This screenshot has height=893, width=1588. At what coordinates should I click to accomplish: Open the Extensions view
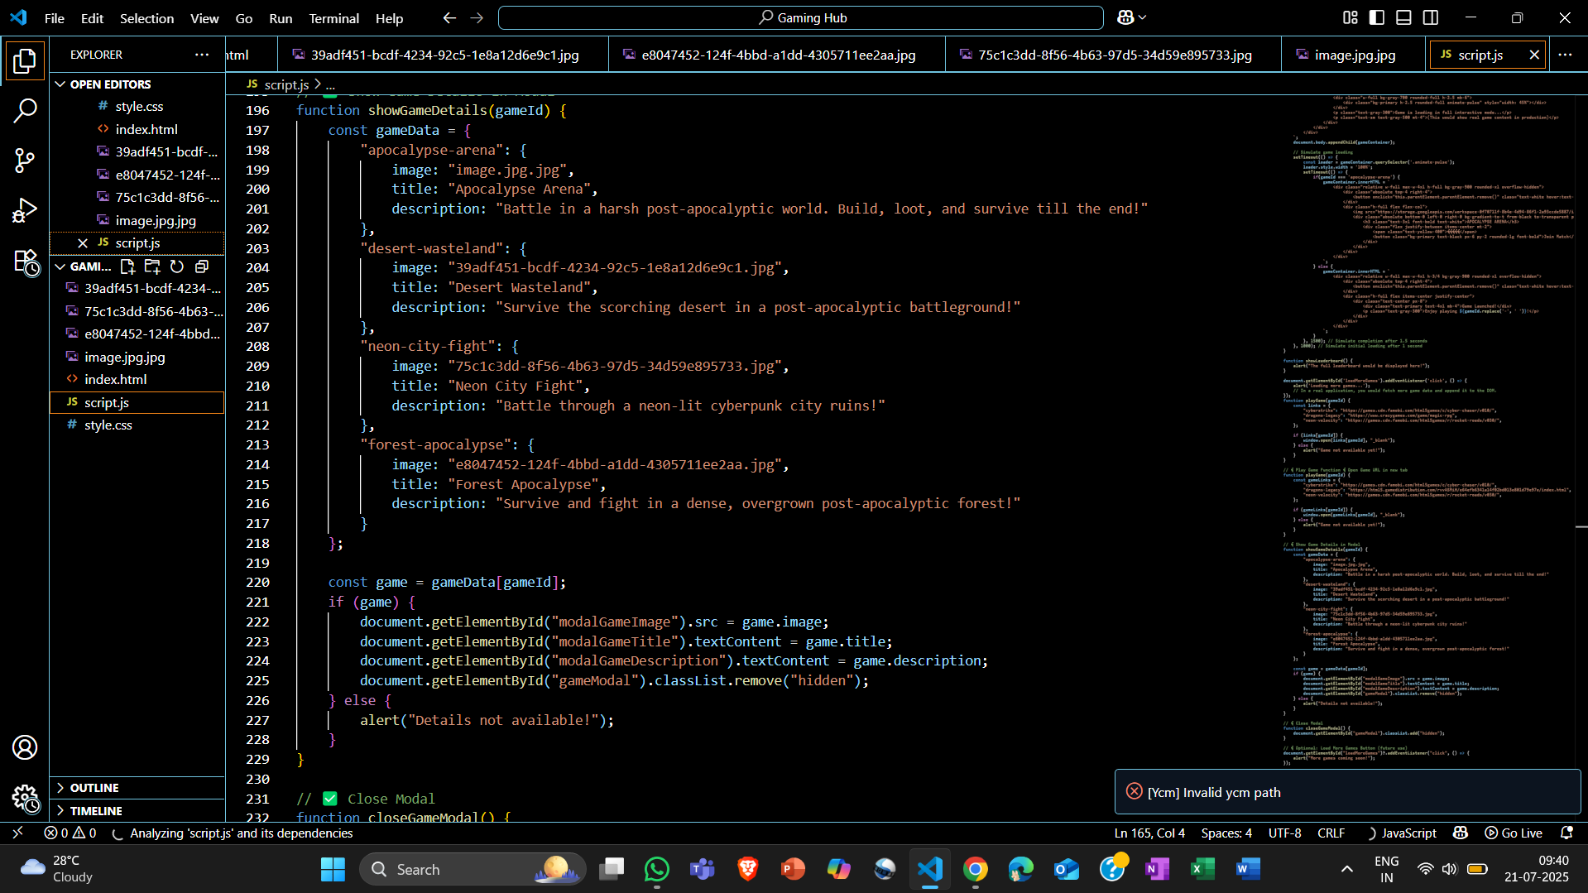coord(25,262)
